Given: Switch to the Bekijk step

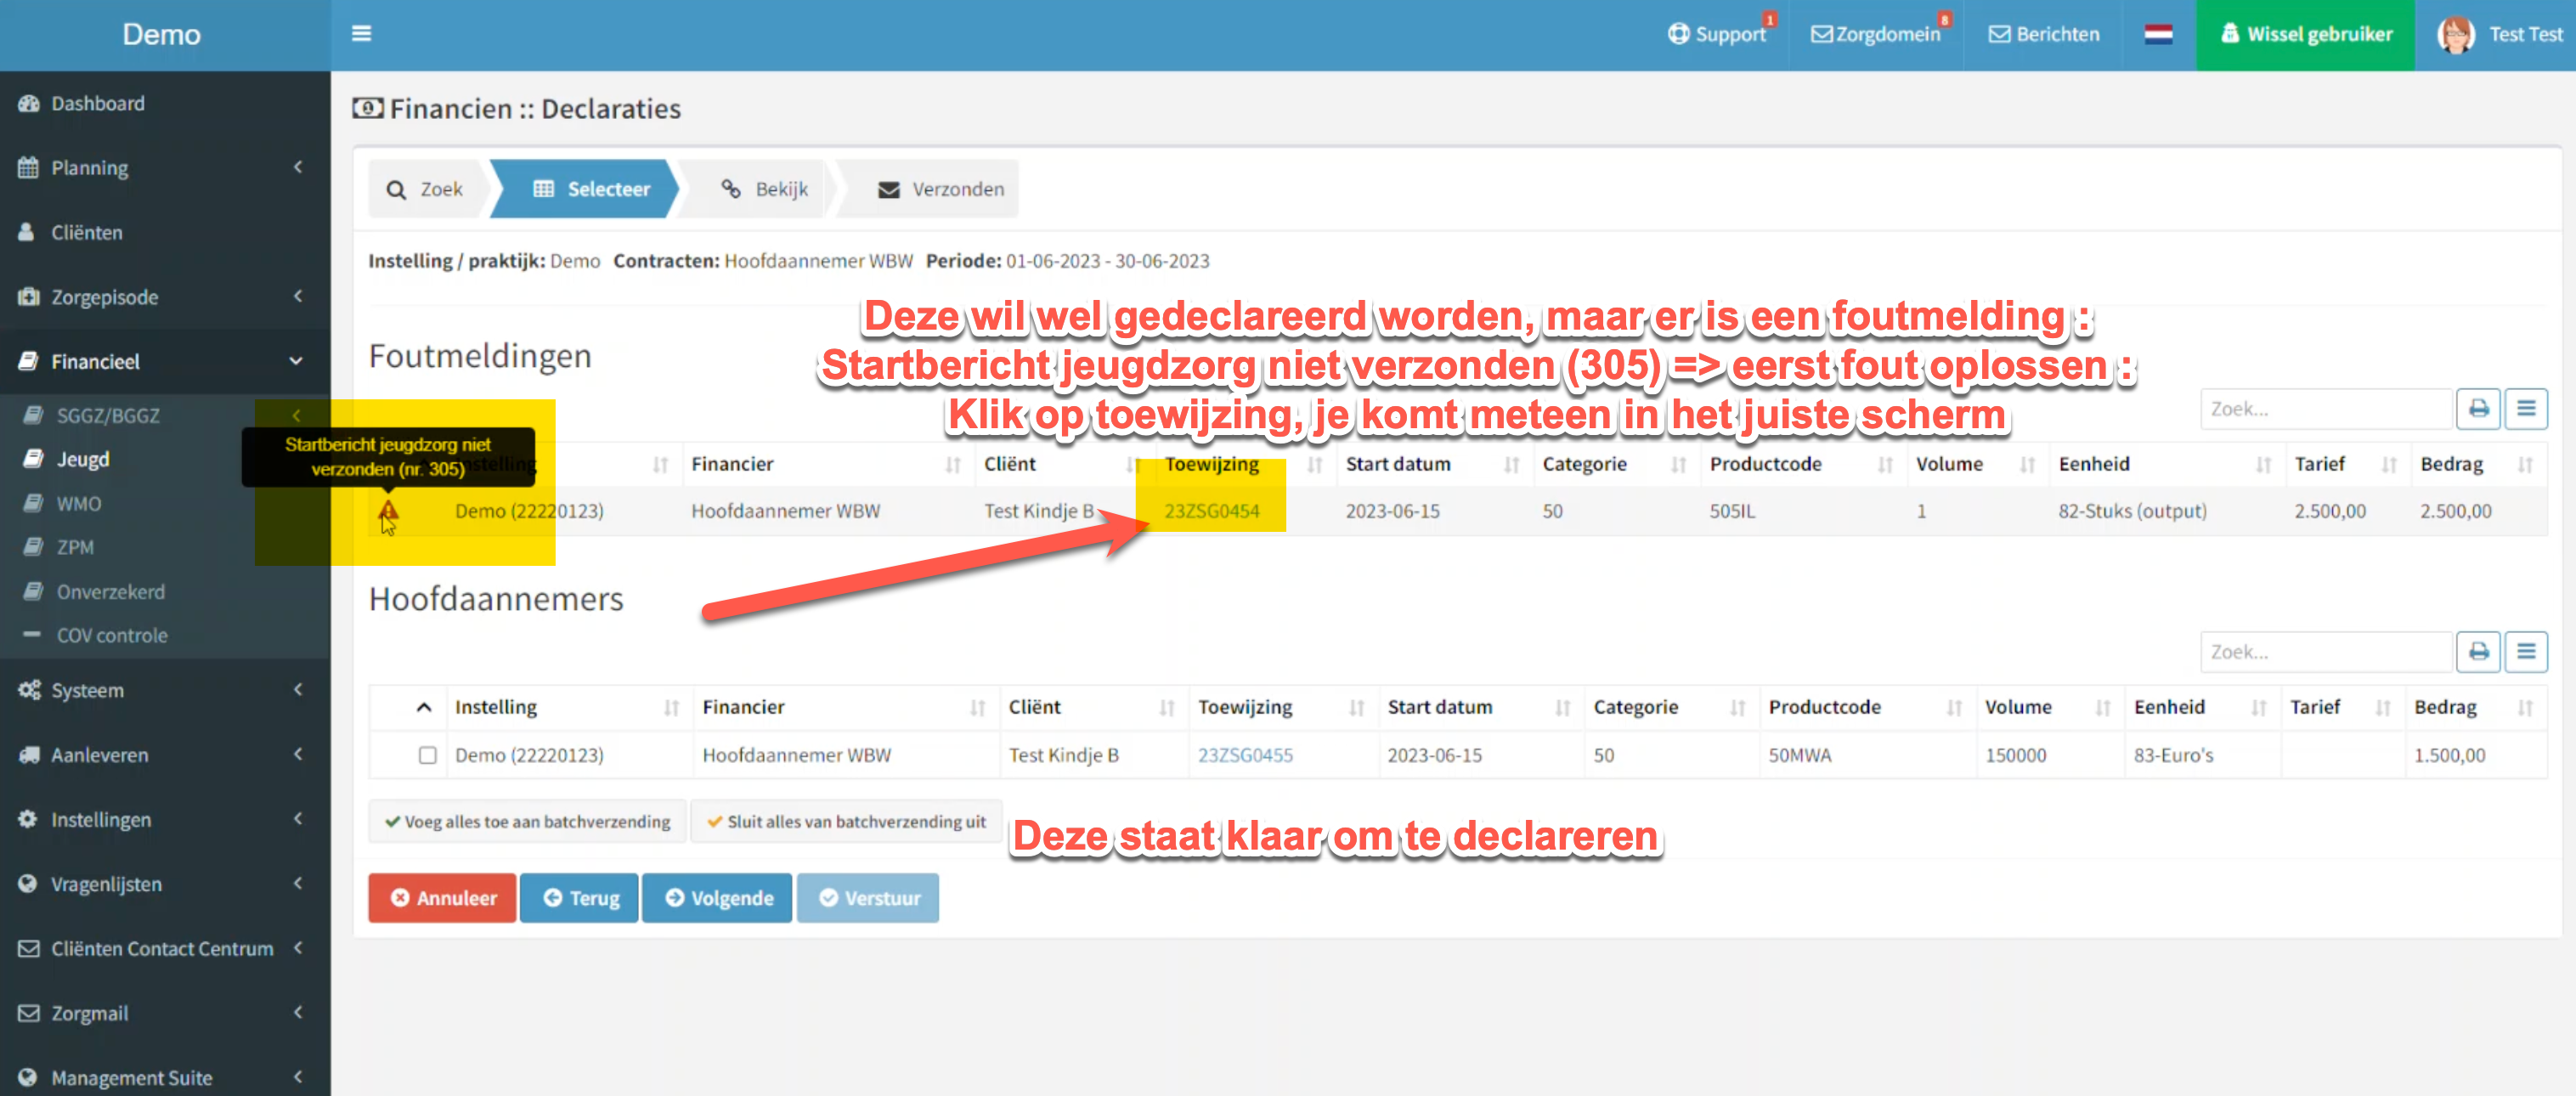Looking at the screenshot, I should (x=765, y=189).
